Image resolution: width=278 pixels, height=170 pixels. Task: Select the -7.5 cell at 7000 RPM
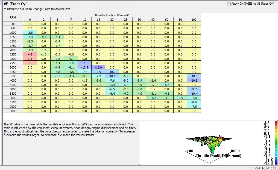(194, 107)
